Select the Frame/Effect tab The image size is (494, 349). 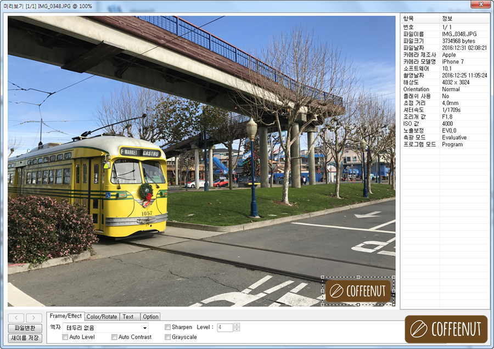[67, 317]
